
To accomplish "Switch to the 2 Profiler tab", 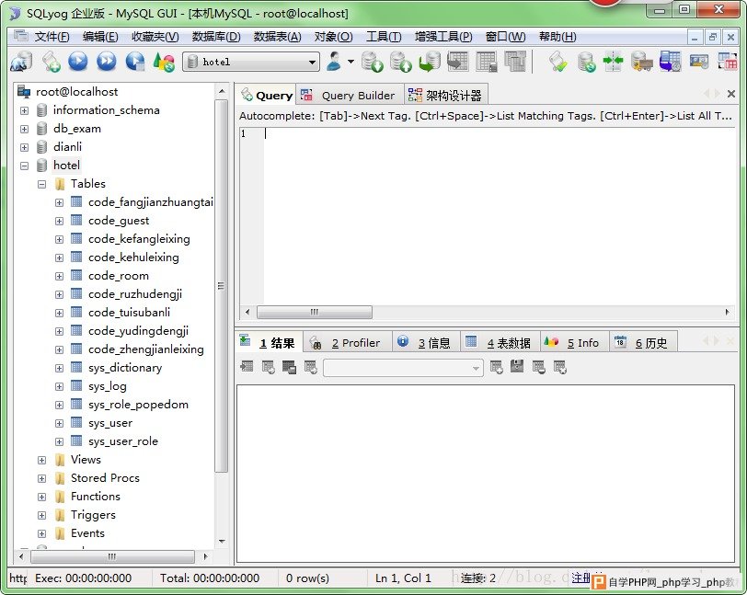I will point(348,342).
